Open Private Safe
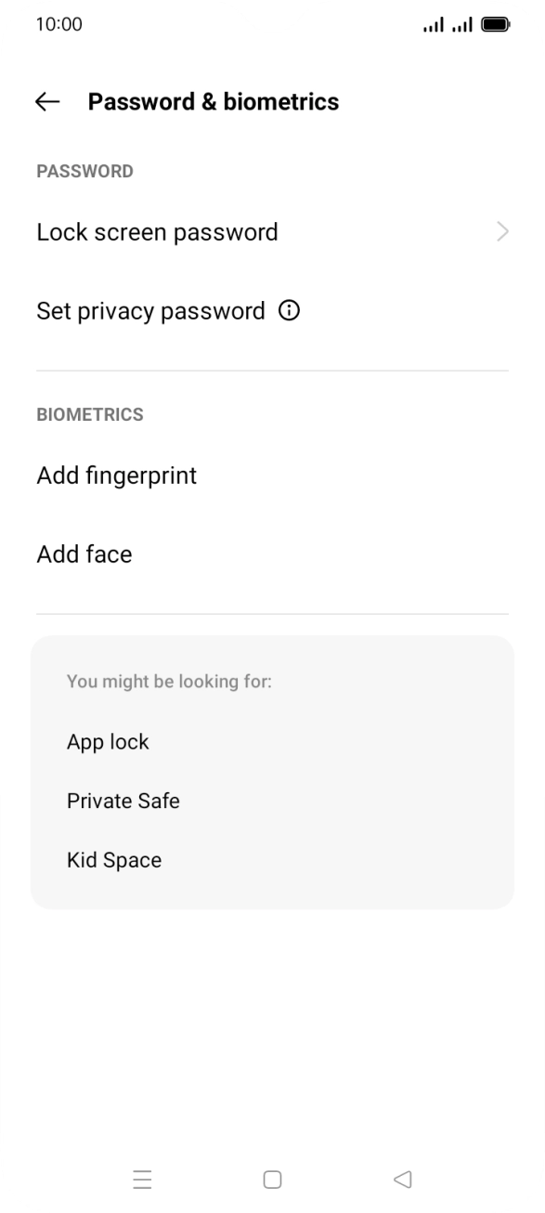The width and height of the screenshot is (545, 1213). [x=123, y=801]
